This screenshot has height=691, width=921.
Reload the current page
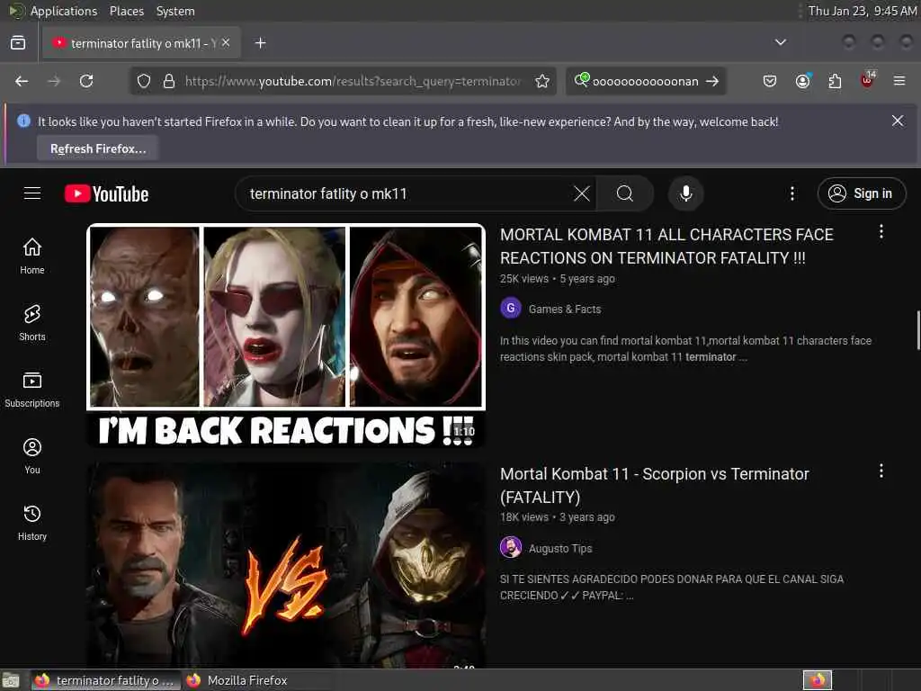click(x=86, y=81)
